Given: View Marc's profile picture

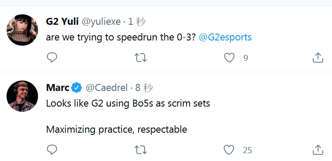Looking at the screenshot, I should (22, 96).
